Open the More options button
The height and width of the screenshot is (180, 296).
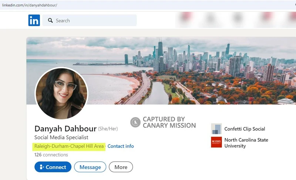(x=121, y=167)
